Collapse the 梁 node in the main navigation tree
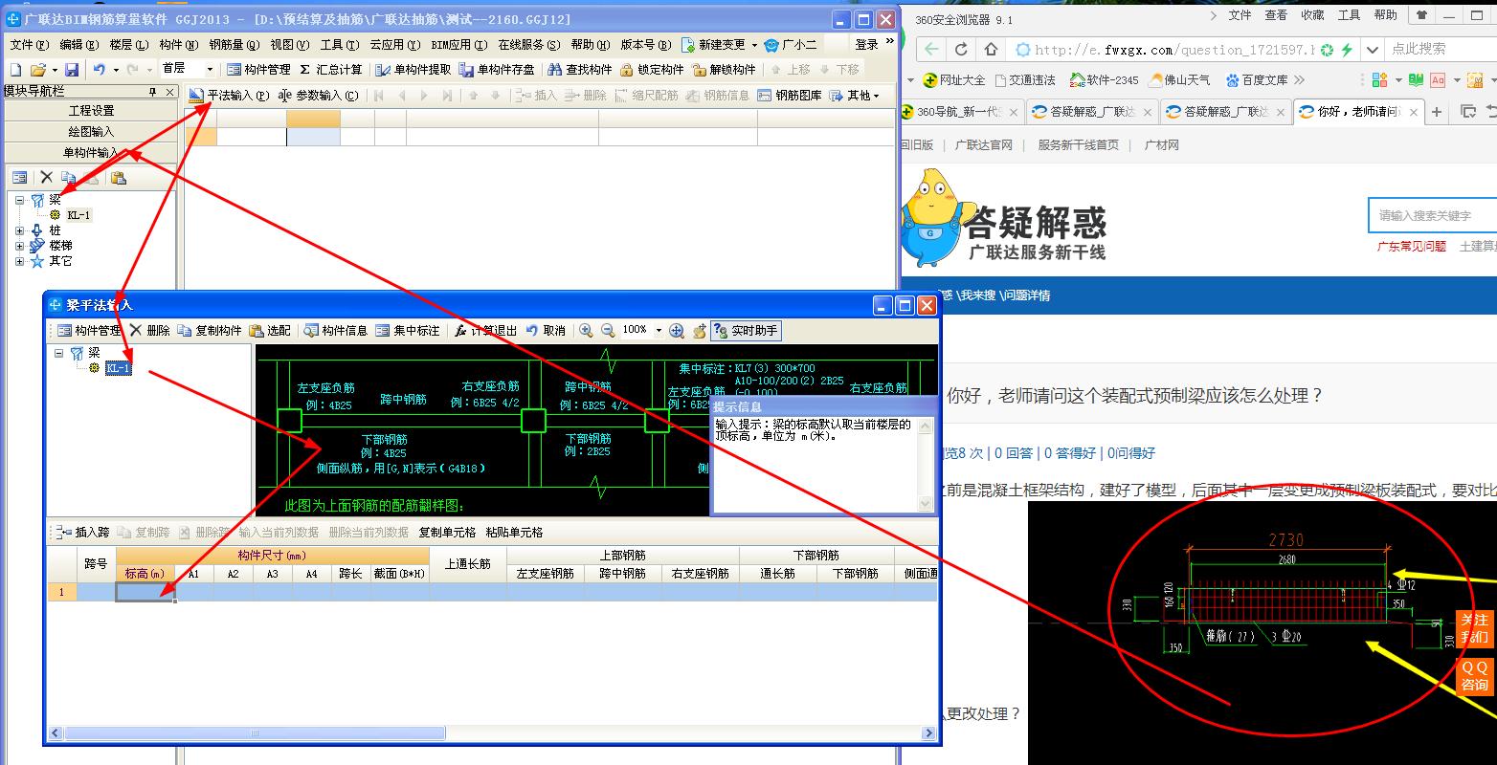This screenshot has width=1497, height=765. click(20, 200)
